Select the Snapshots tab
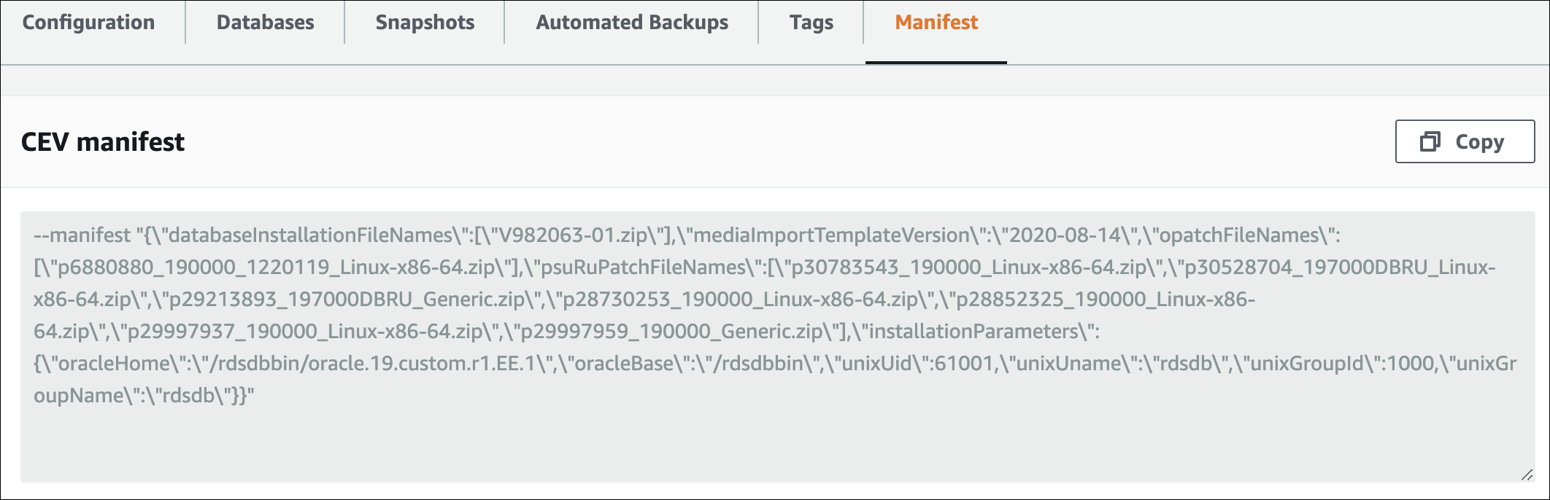This screenshot has width=1550, height=500. [x=425, y=23]
